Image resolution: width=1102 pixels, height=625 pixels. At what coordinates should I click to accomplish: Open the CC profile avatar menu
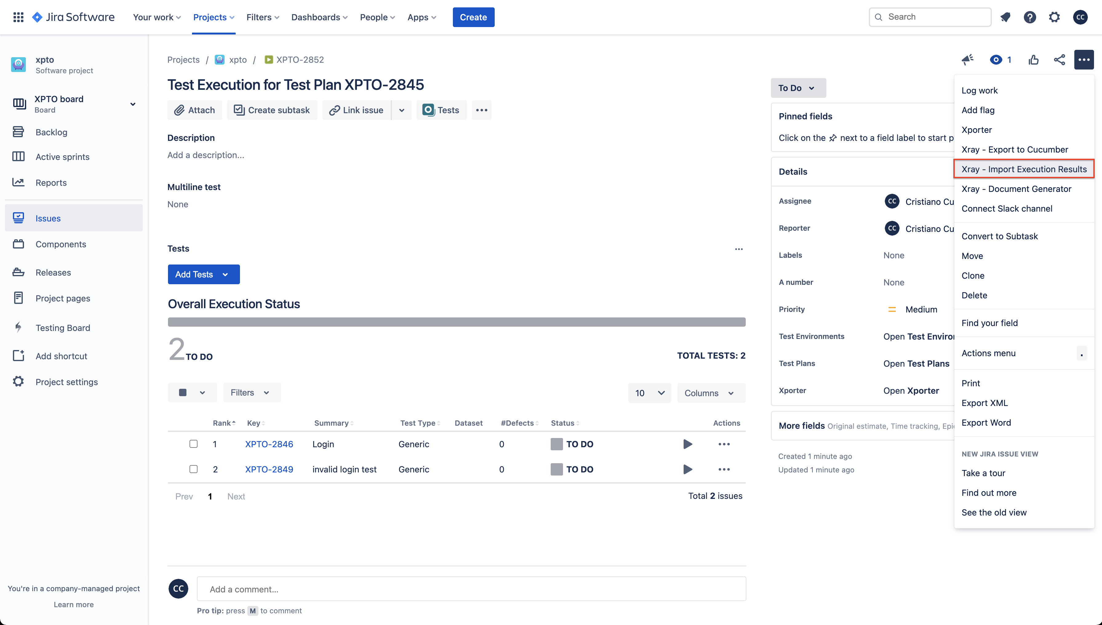point(1080,17)
